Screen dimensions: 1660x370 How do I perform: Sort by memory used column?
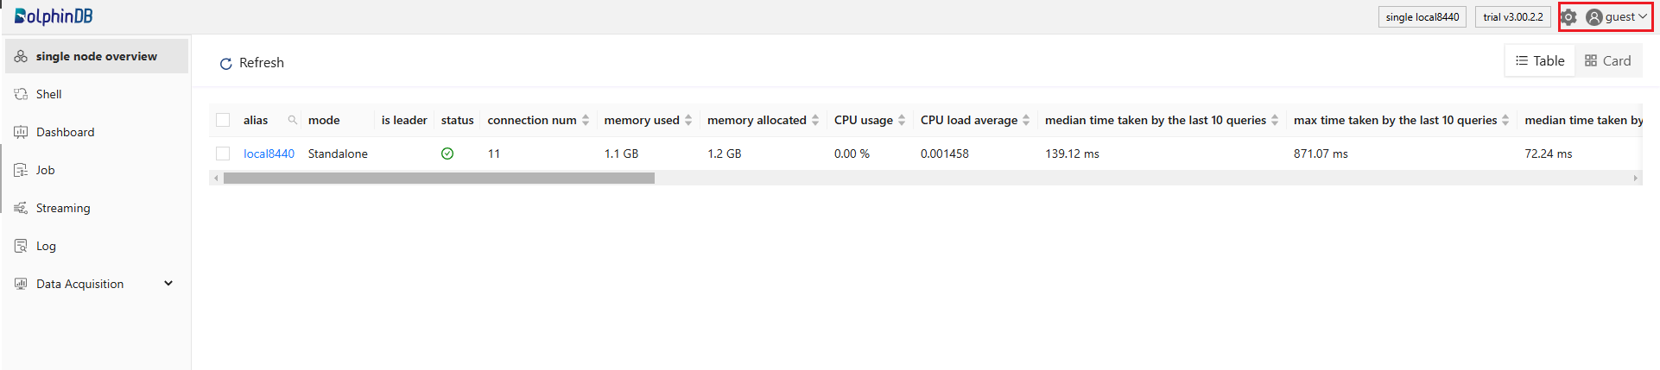point(688,120)
